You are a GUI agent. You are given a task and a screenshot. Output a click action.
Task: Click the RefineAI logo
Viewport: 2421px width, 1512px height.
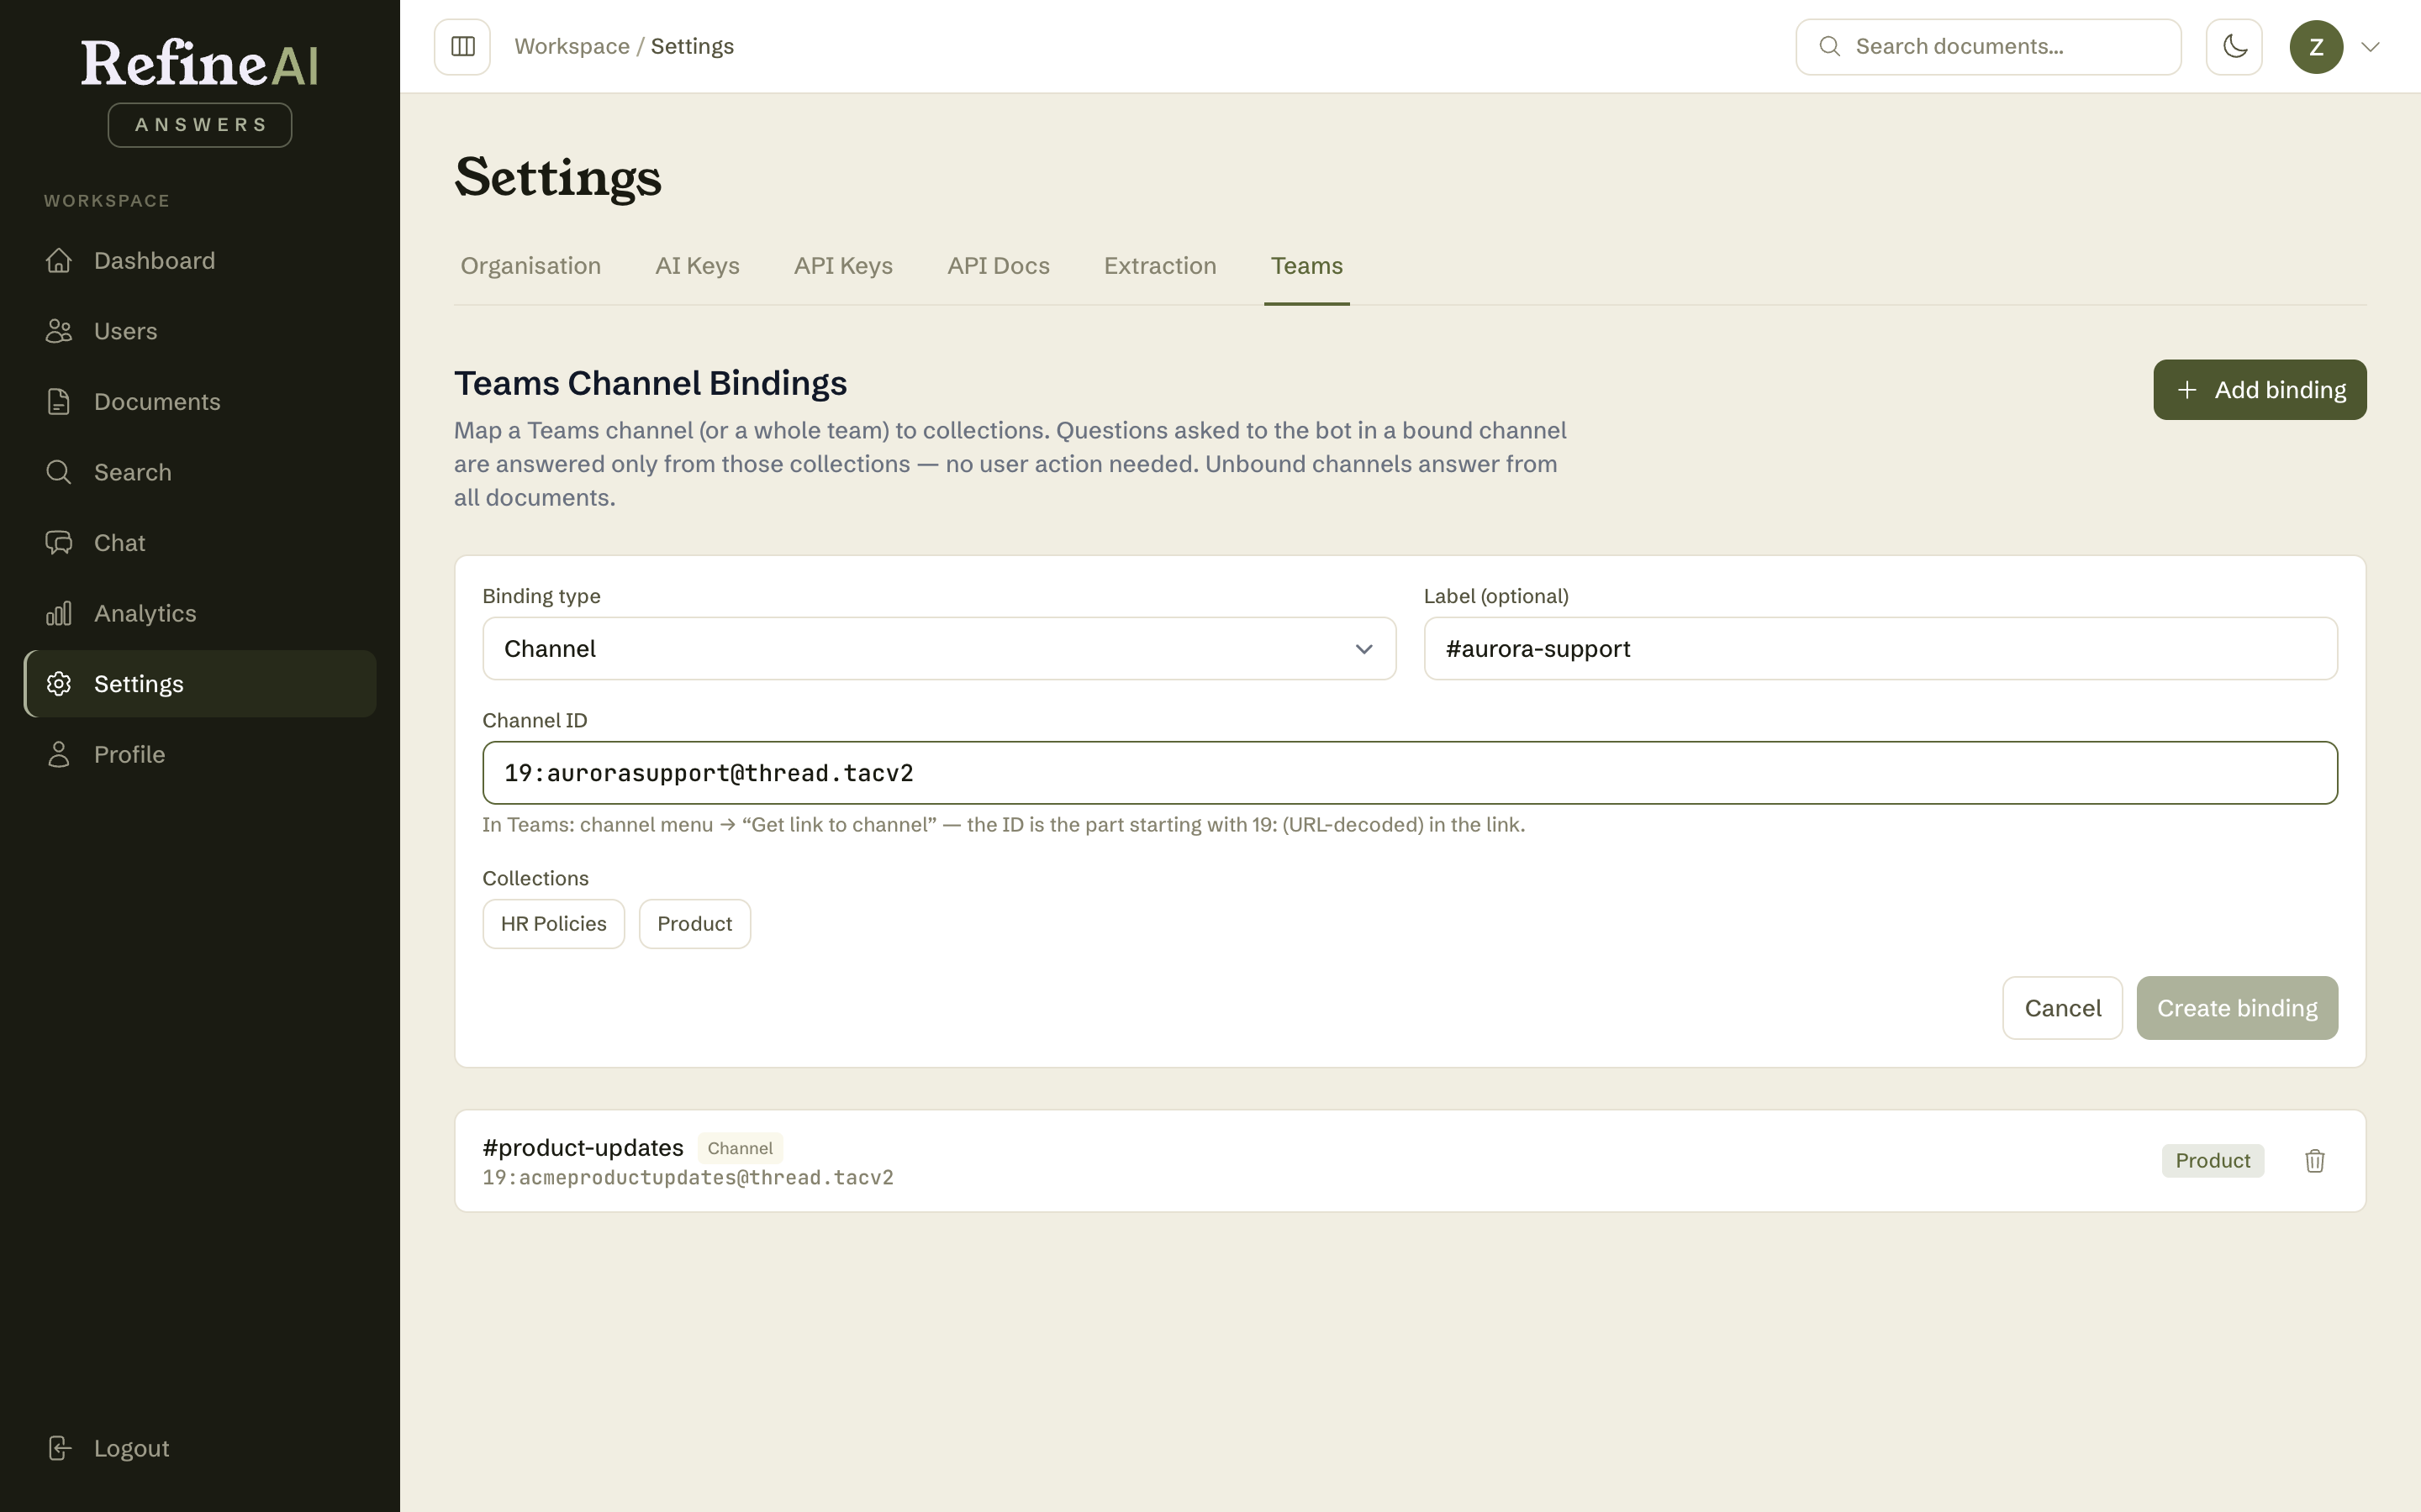tap(200, 64)
